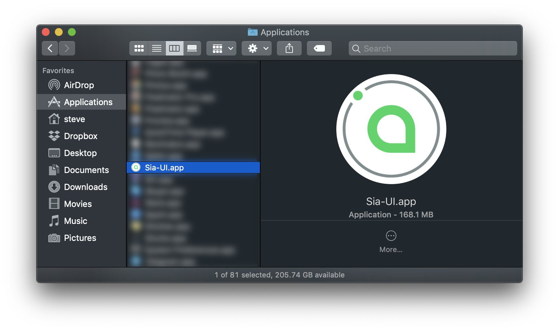Open the gear action menu

coord(257,48)
